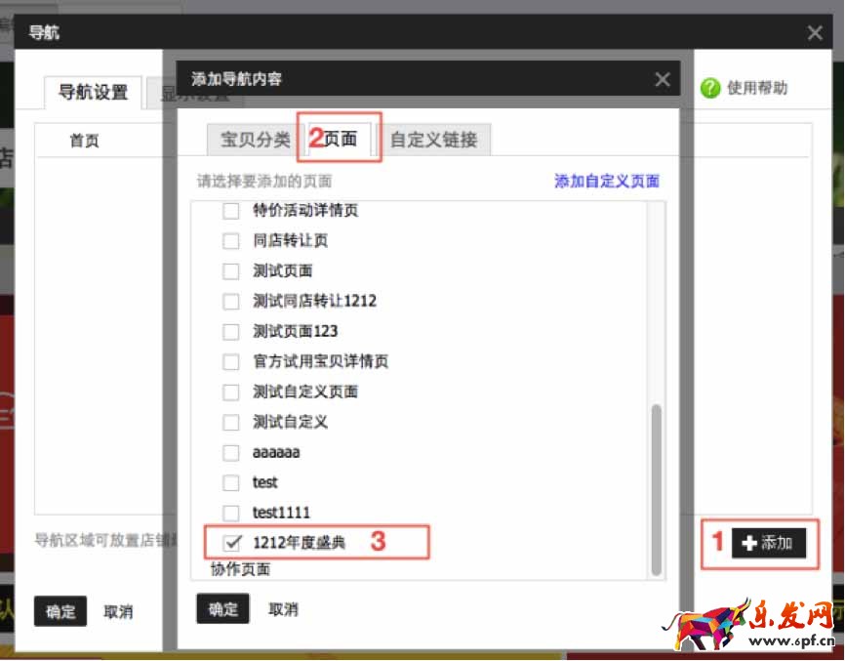Check the test1111 checkbox
Image resolution: width=845 pixels, height=661 pixels.
coord(231,513)
